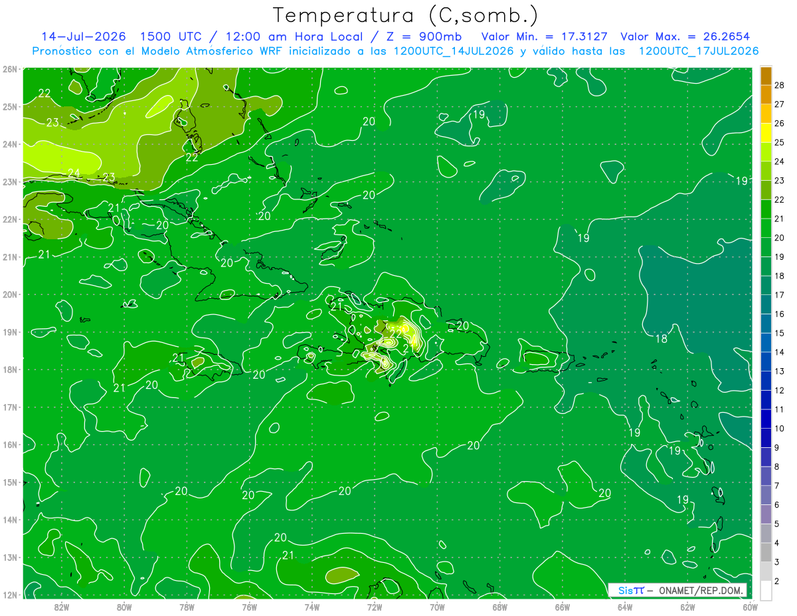797x616 pixels.
Task: Click the 13N latitude axis label
Action: [9, 557]
